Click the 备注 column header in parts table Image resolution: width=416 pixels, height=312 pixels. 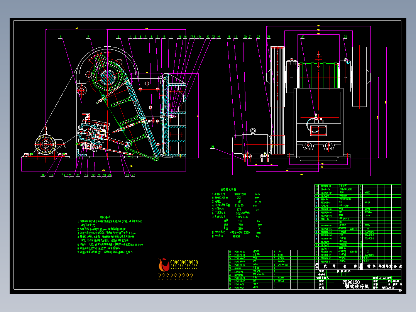coord(398,266)
